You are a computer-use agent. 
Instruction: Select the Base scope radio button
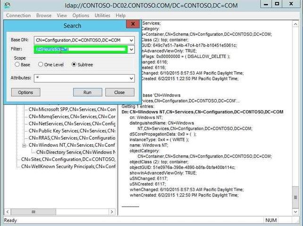point(17,65)
